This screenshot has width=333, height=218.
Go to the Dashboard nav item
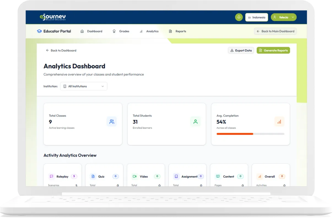(x=91, y=31)
